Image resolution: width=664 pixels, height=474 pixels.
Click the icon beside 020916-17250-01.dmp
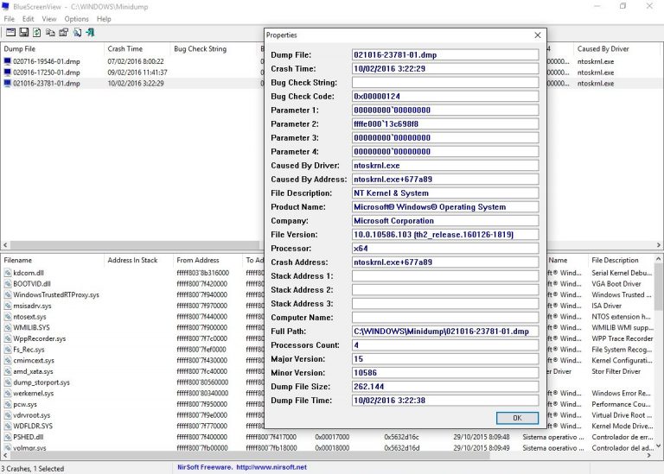point(7,73)
